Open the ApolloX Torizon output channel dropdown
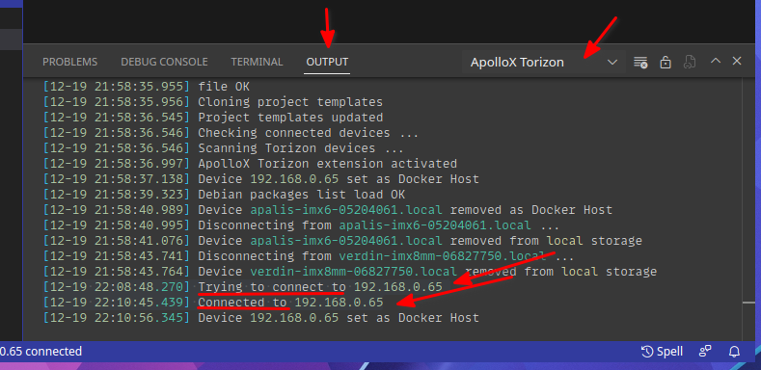Image resolution: width=761 pixels, height=370 pixels. point(544,62)
